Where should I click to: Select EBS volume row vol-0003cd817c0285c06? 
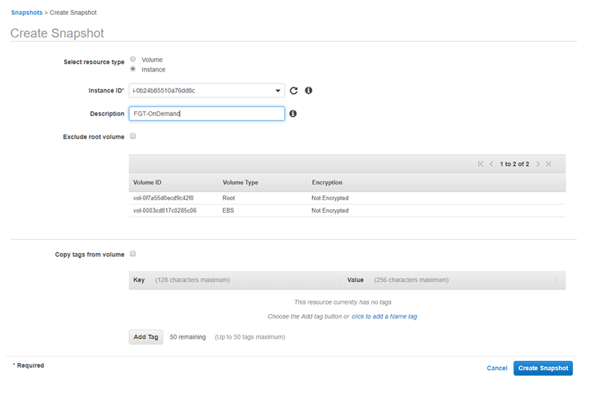pos(165,211)
